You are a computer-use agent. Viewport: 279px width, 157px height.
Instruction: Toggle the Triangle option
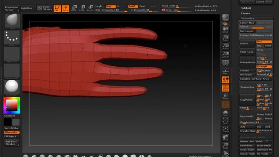[x=264, y=66]
